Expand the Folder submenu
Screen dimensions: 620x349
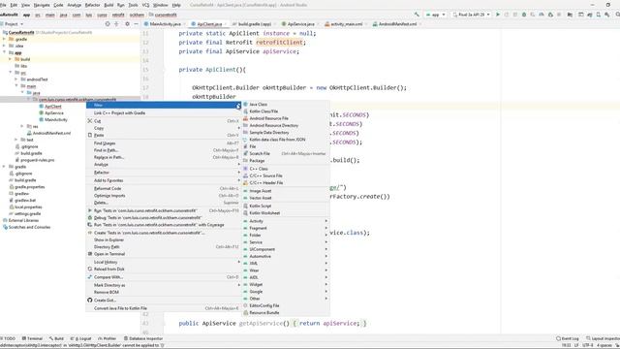(x=286, y=235)
